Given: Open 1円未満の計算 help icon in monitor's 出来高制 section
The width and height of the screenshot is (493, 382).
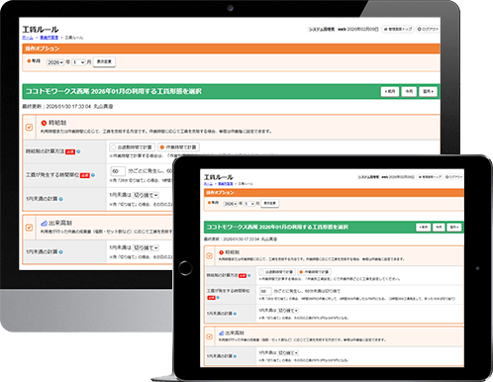Looking at the screenshot, I should [61, 251].
